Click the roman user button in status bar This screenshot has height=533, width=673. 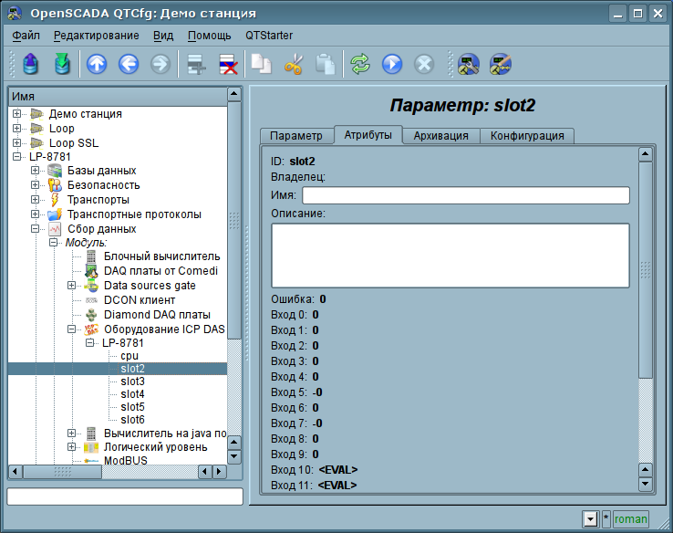coord(631,519)
